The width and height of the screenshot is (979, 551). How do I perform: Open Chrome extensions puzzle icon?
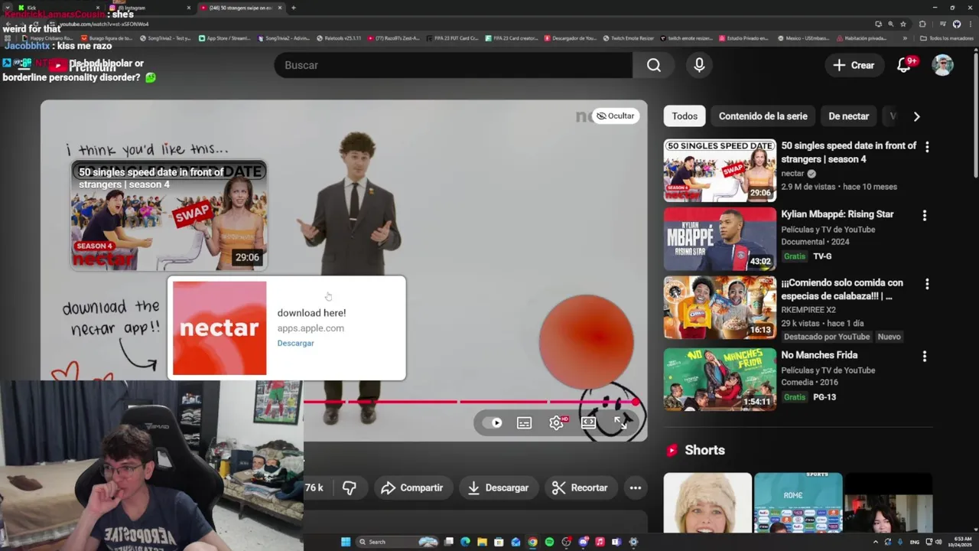coord(922,24)
